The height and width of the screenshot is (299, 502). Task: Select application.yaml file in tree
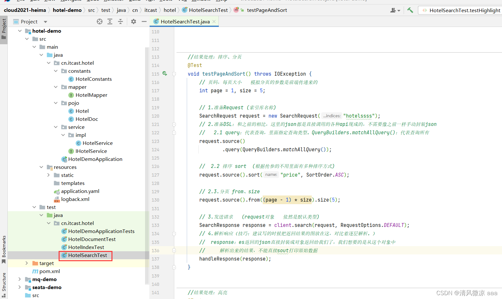pos(80,191)
